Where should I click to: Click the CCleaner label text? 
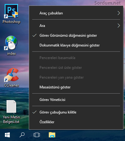coord(11,85)
